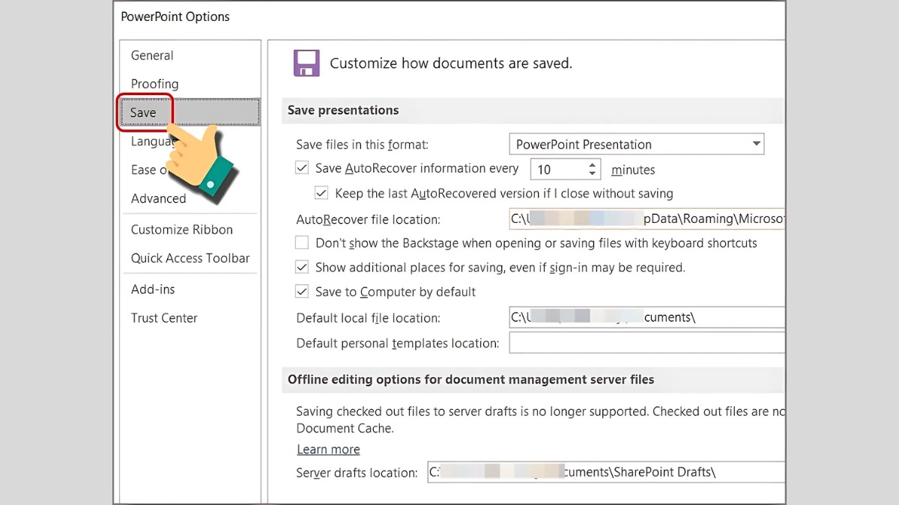The width and height of the screenshot is (899, 505).
Task: Select Quick Access Toolbar category
Action: [x=190, y=258]
